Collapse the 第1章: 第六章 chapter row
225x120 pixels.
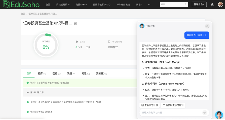click(80, 93)
